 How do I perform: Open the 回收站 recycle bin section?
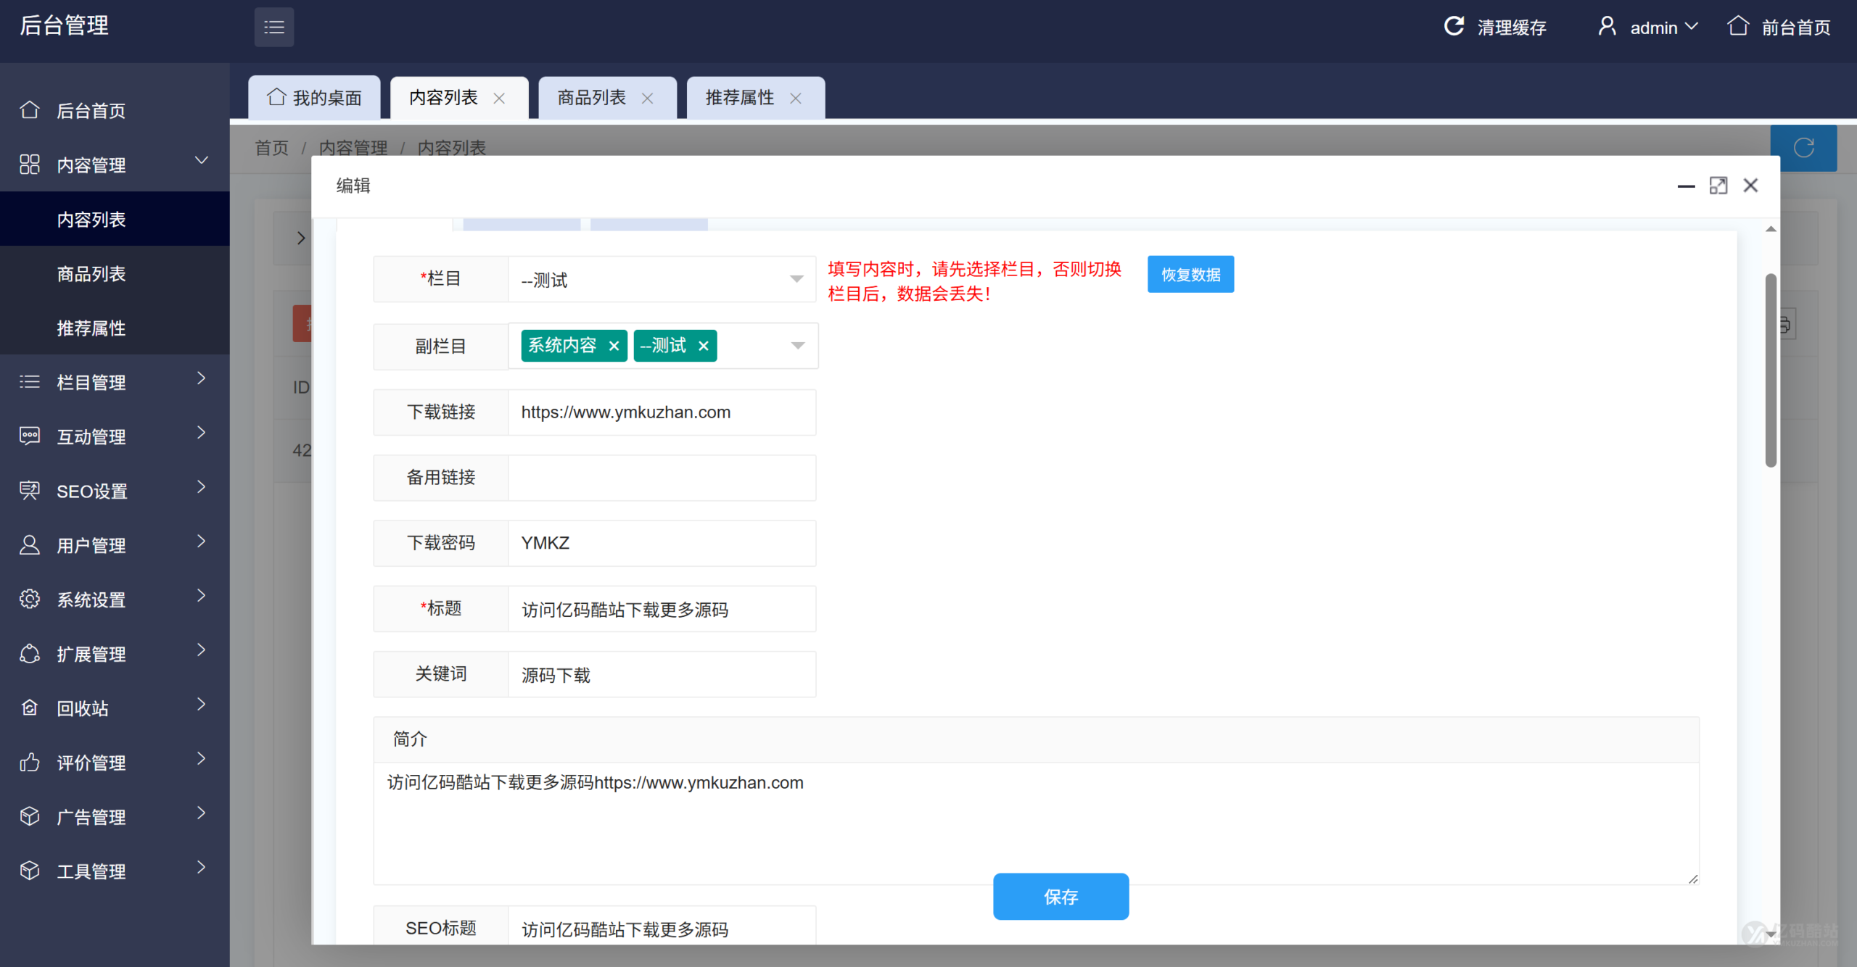[x=81, y=708]
